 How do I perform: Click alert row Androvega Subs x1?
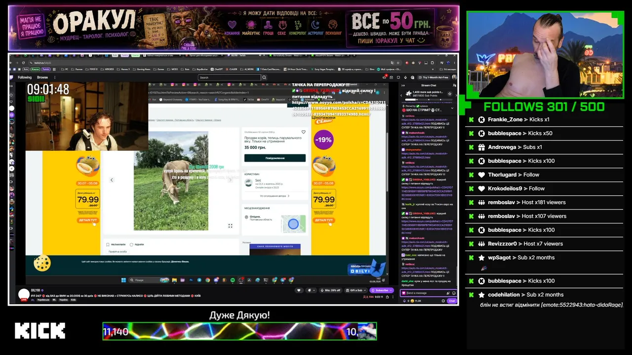[544, 147]
